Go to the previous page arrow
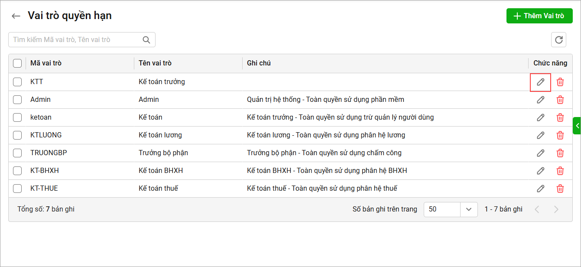This screenshot has width=581, height=267. [x=537, y=209]
